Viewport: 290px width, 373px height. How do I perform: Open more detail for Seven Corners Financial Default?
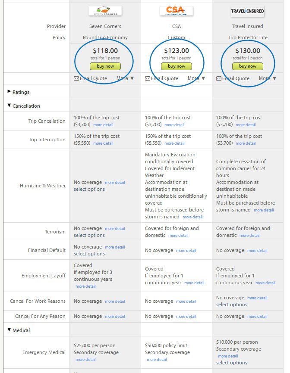pyautogui.click(x=115, y=247)
